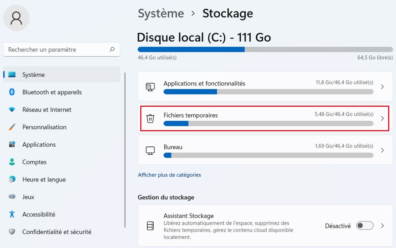Click the Personnalisation paintbrush icon
Viewport: 396px width, 248px height.
[x=12, y=127]
